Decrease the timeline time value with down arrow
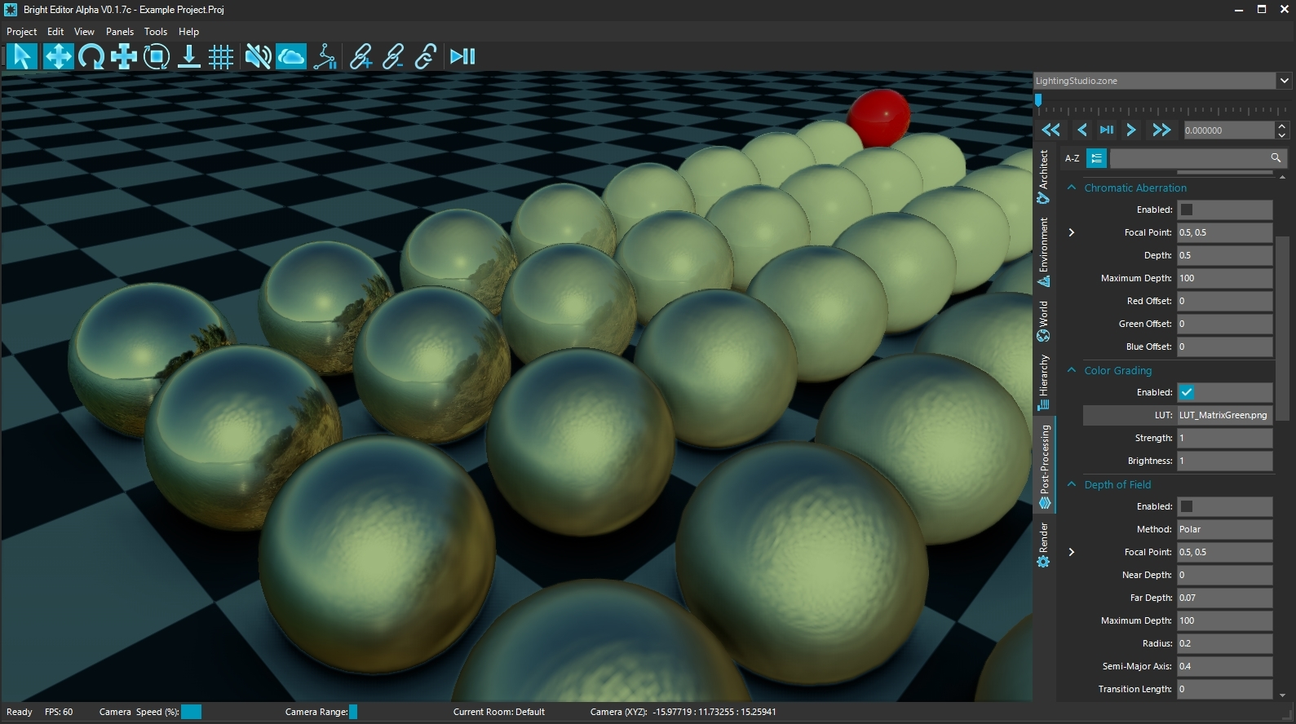1296x724 pixels. pyautogui.click(x=1282, y=135)
